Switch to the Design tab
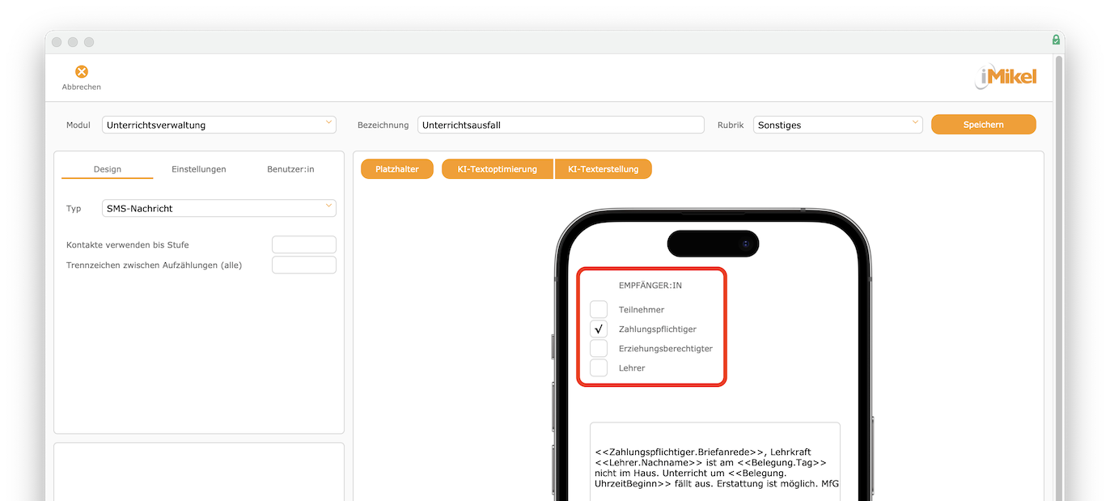Image resolution: width=1110 pixels, height=501 pixels. (107, 169)
